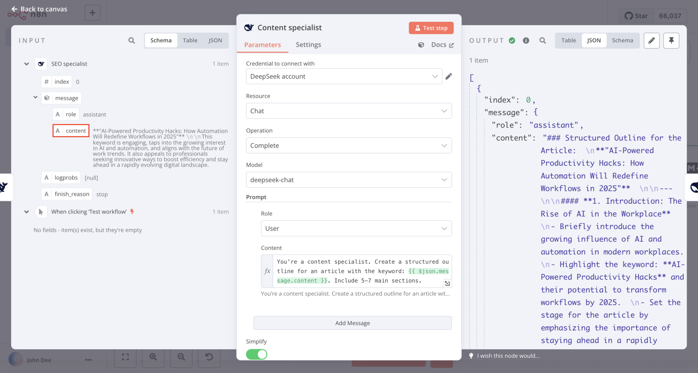Pin the output data

coord(671,40)
